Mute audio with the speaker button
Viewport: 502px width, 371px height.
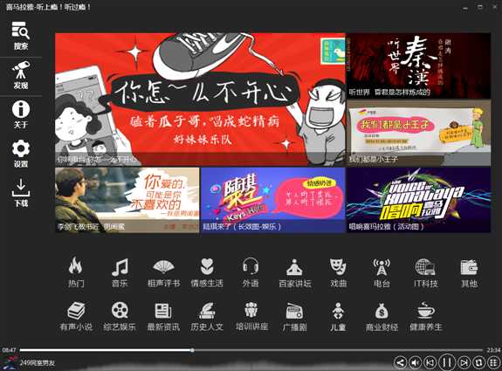click(416, 362)
